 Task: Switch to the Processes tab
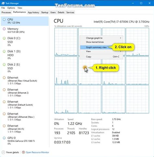pos(6,12)
